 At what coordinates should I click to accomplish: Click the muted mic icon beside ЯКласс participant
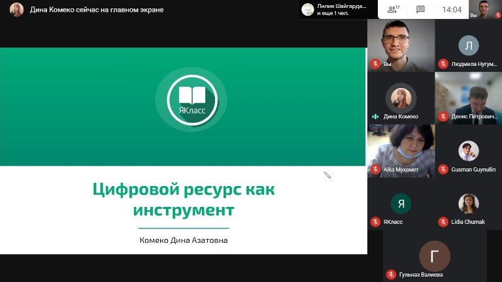[375, 222]
